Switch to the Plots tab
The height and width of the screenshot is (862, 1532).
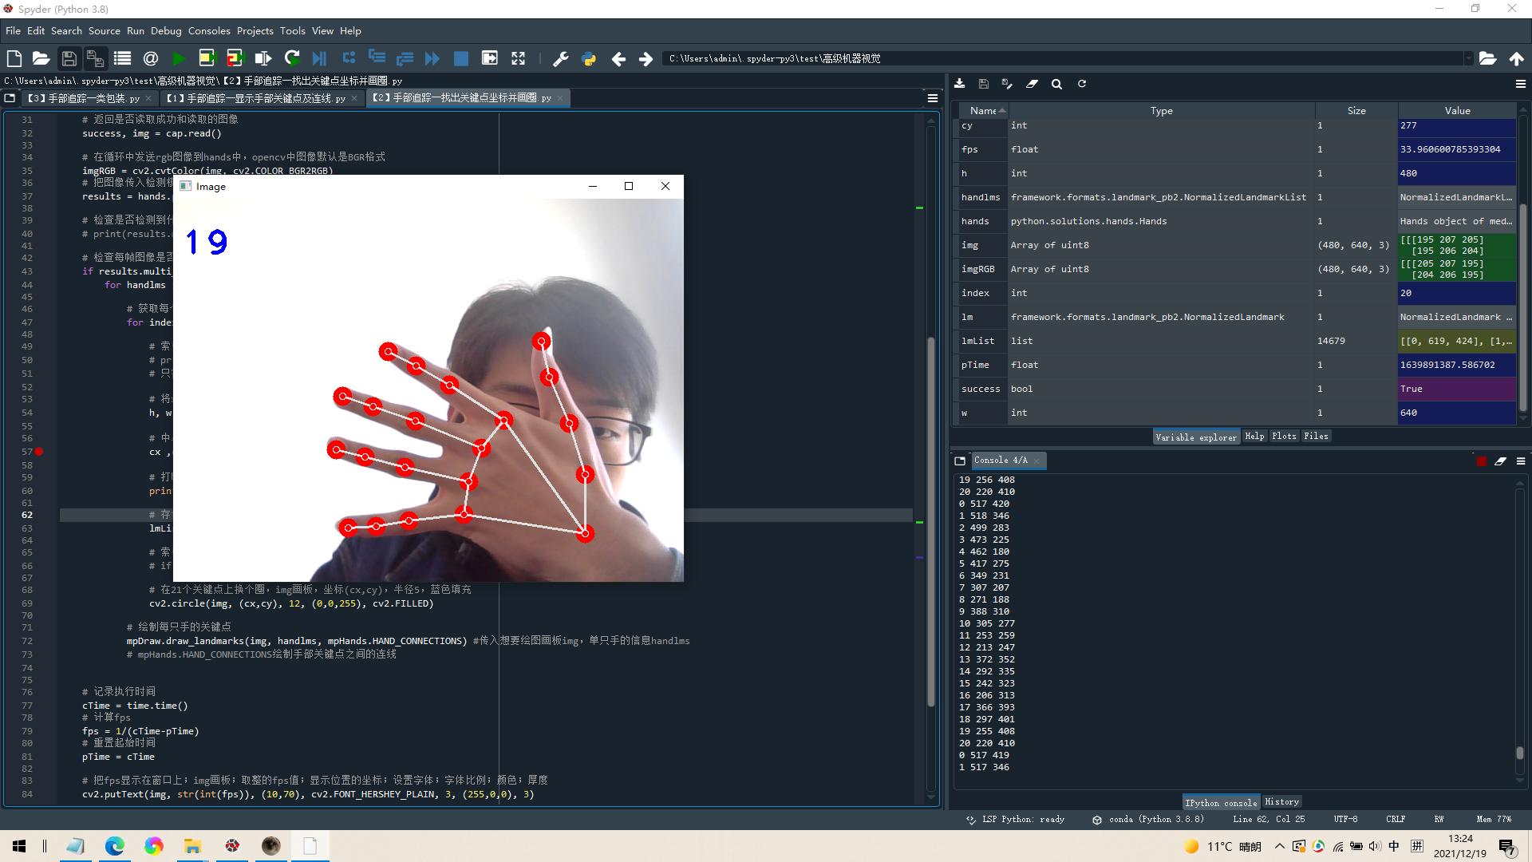tap(1283, 436)
